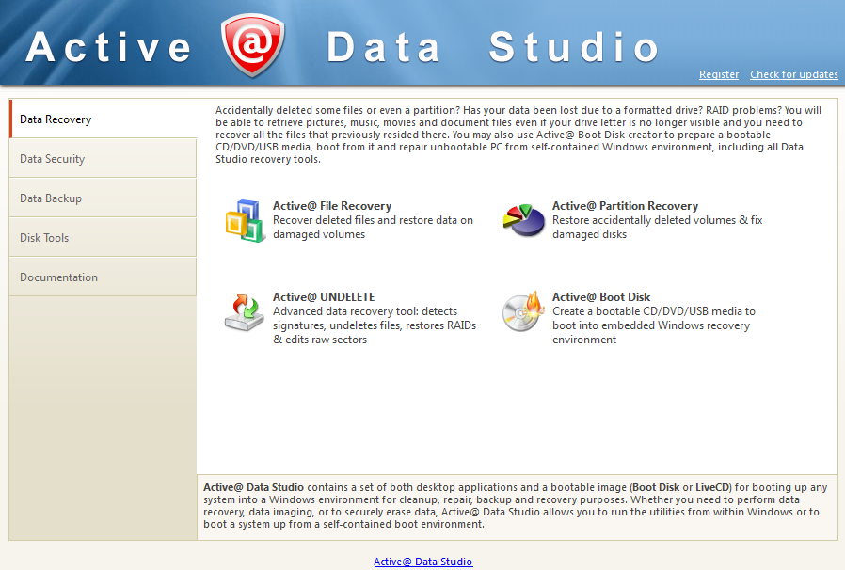Click the 'Accidentally deleted some files' intro paragraph
The width and height of the screenshot is (845, 570).
(518, 135)
